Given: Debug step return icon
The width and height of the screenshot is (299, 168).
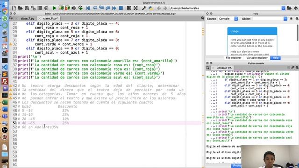Looking at the screenshot, I should click(x=108, y=8).
